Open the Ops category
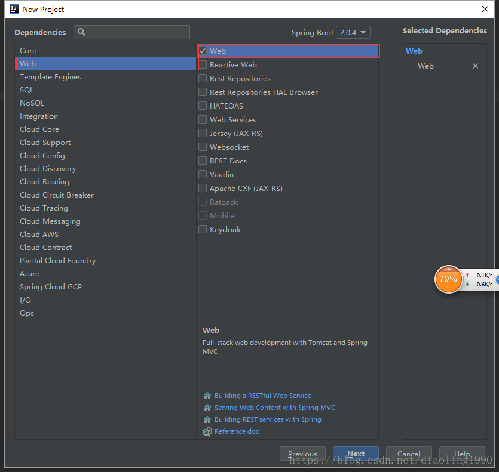499x472 pixels. coord(105,313)
